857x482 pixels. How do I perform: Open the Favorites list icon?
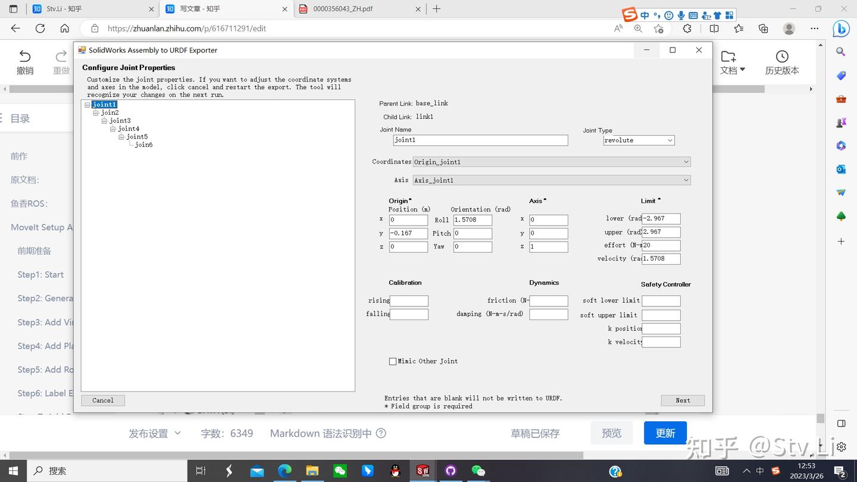click(739, 29)
